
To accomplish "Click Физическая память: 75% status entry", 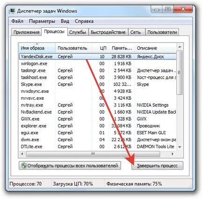I will pos(134,184).
